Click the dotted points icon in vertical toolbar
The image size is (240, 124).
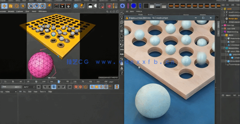(122, 45)
